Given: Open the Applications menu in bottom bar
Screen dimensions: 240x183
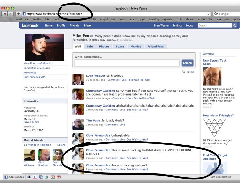Looking at the screenshot, I should (14, 177).
